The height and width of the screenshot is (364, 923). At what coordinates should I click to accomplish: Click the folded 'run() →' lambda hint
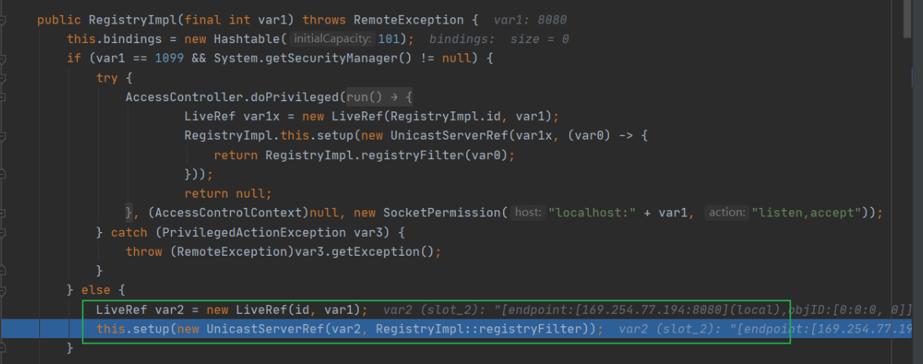(x=380, y=97)
